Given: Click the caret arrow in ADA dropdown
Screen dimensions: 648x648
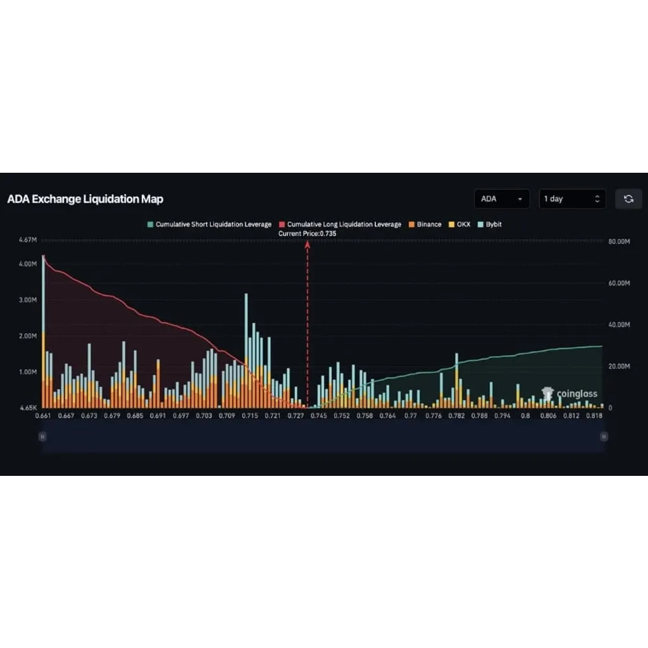Looking at the screenshot, I should [x=520, y=199].
